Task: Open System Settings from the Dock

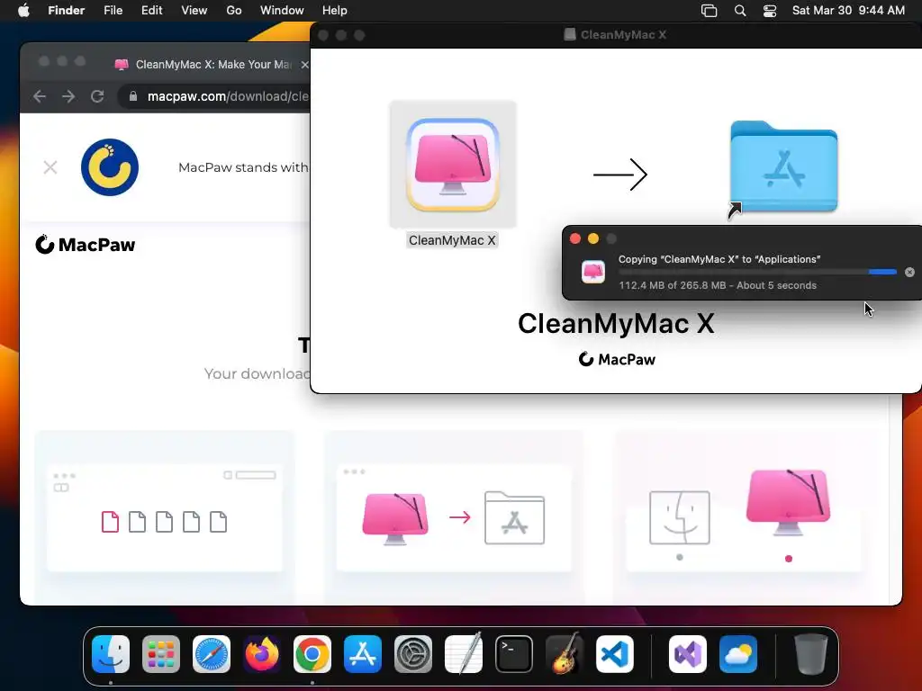Action: [x=412, y=654]
